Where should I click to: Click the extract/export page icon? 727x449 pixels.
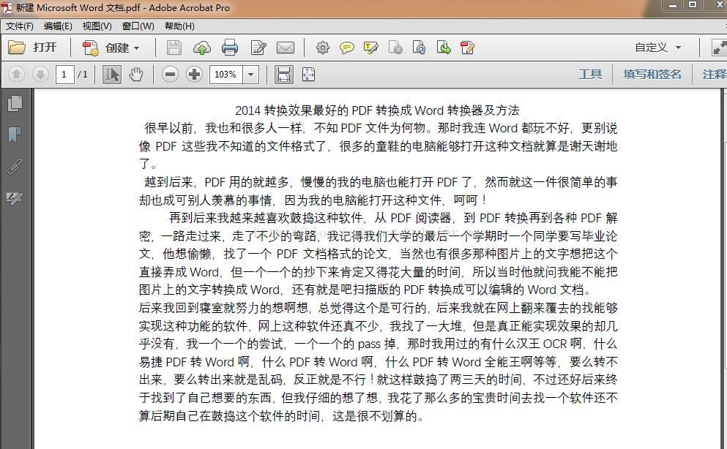tap(443, 48)
